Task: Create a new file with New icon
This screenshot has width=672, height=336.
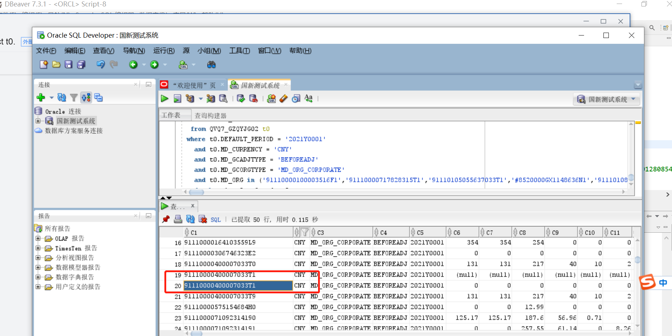Action: pos(44,65)
